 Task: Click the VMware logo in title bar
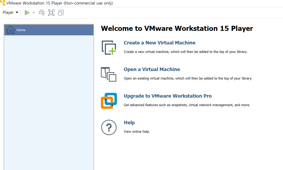(x=3, y=3)
